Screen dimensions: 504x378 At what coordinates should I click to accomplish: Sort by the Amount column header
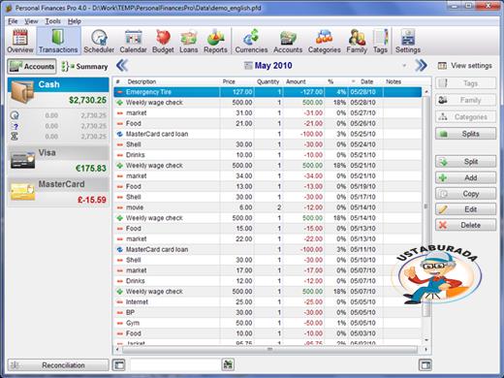tap(296, 81)
